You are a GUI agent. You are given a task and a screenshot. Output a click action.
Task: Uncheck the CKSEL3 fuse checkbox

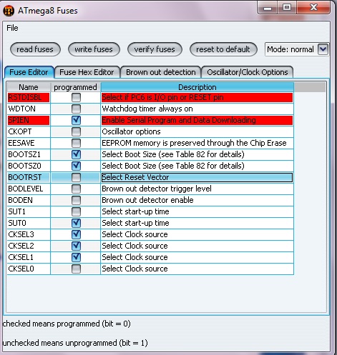[x=76, y=234]
